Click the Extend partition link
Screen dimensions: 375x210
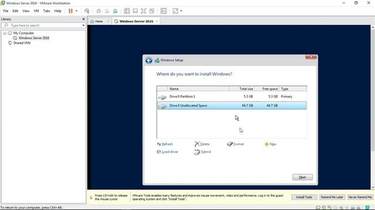click(x=203, y=152)
